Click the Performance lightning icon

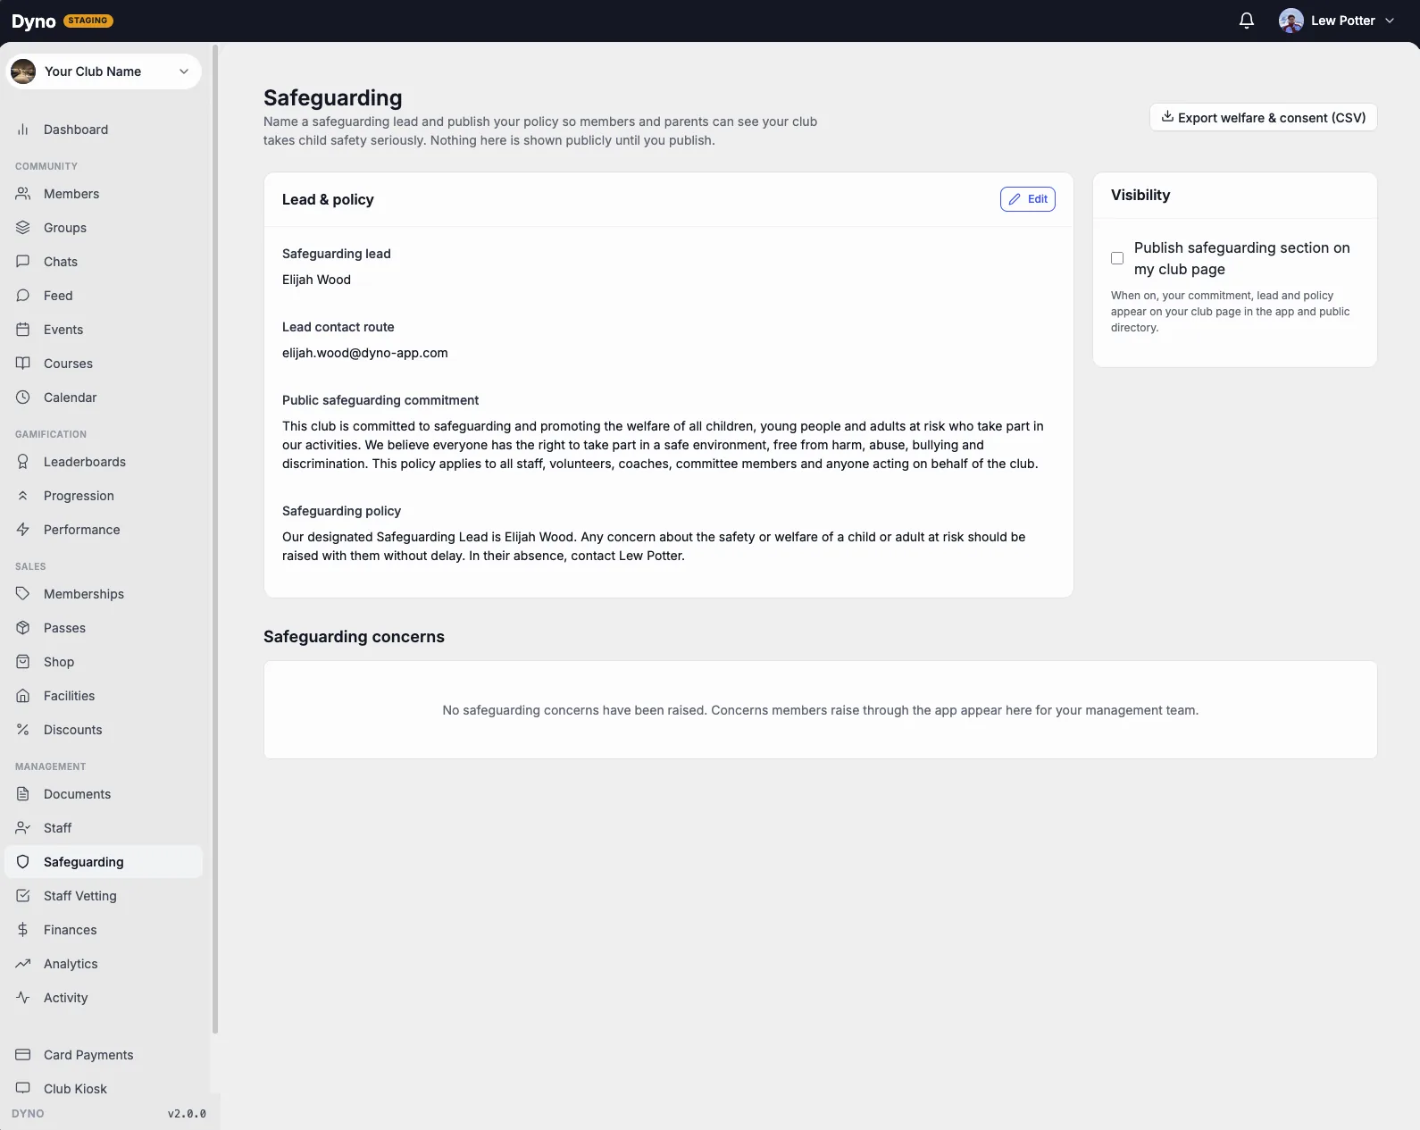point(23,530)
